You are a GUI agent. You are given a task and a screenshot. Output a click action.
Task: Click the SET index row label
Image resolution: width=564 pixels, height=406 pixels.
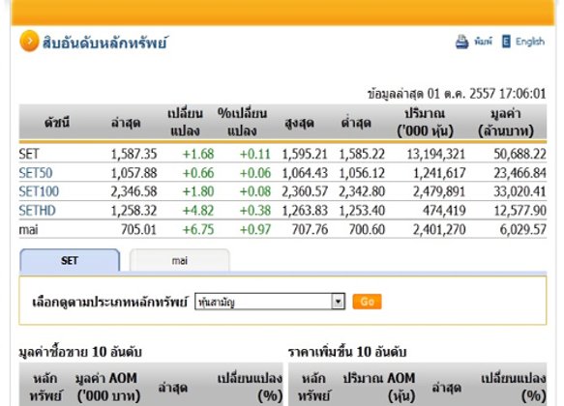[x=29, y=154]
